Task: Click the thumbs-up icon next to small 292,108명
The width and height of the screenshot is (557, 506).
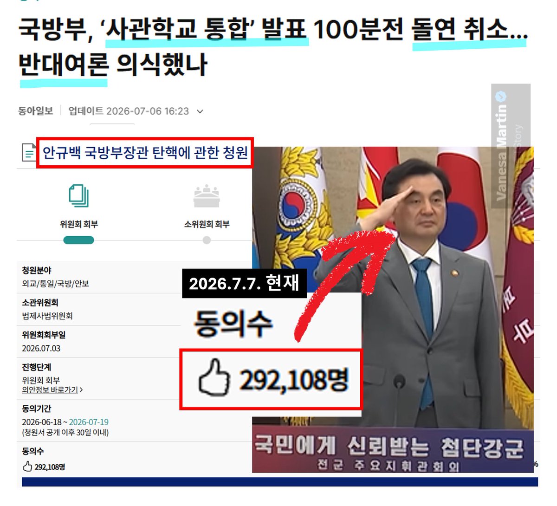Action: 27,467
